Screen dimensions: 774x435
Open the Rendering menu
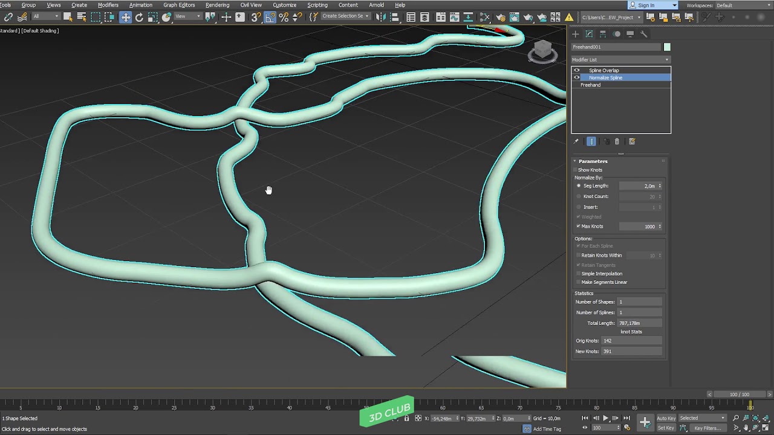217,5
